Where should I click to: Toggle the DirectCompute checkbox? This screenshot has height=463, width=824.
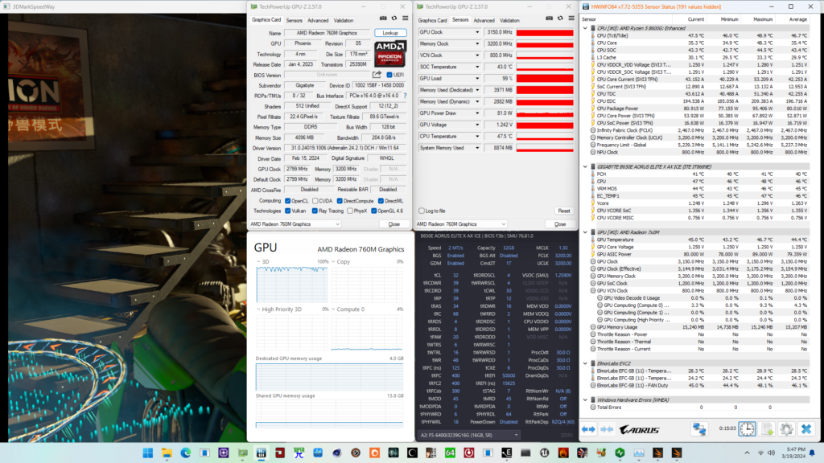(340, 201)
